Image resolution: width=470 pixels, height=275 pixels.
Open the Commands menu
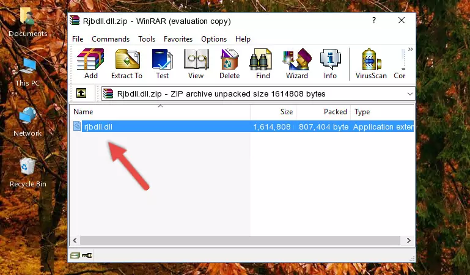(x=111, y=39)
